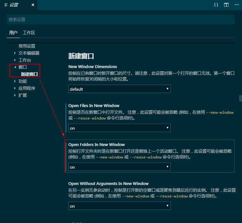Click the split editor icon
242x223 pixels.
pyautogui.click(x=226, y=5)
